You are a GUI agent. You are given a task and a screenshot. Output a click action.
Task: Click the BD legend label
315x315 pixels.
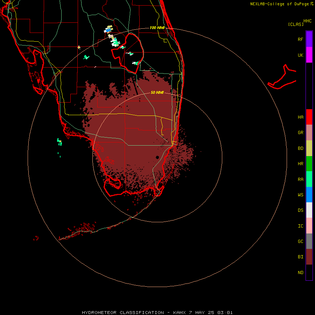pos(301,148)
